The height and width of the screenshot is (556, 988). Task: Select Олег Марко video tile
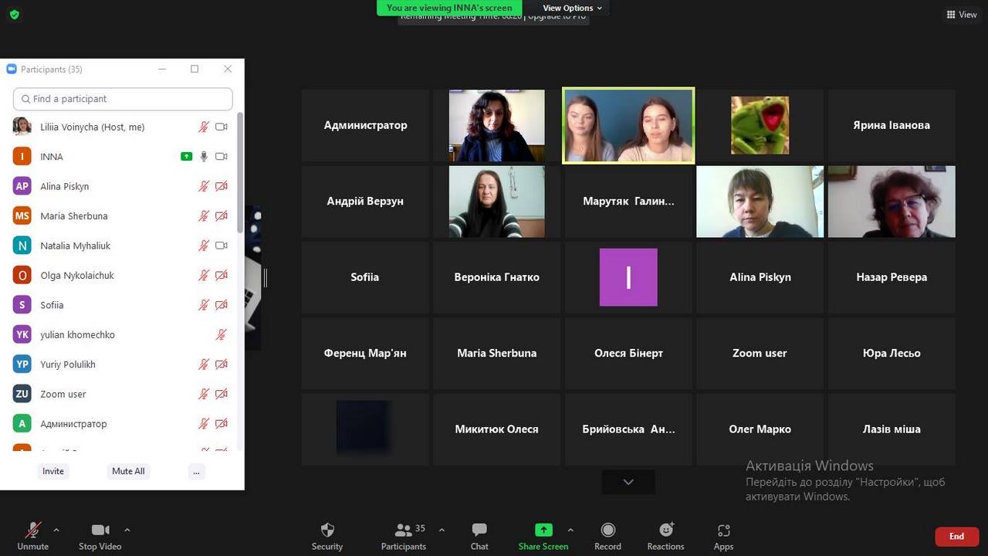tap(760, 429)
